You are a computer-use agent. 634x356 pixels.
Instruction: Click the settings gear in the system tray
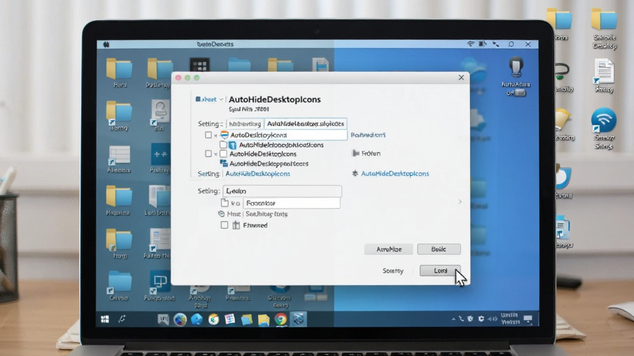[481, 319]
